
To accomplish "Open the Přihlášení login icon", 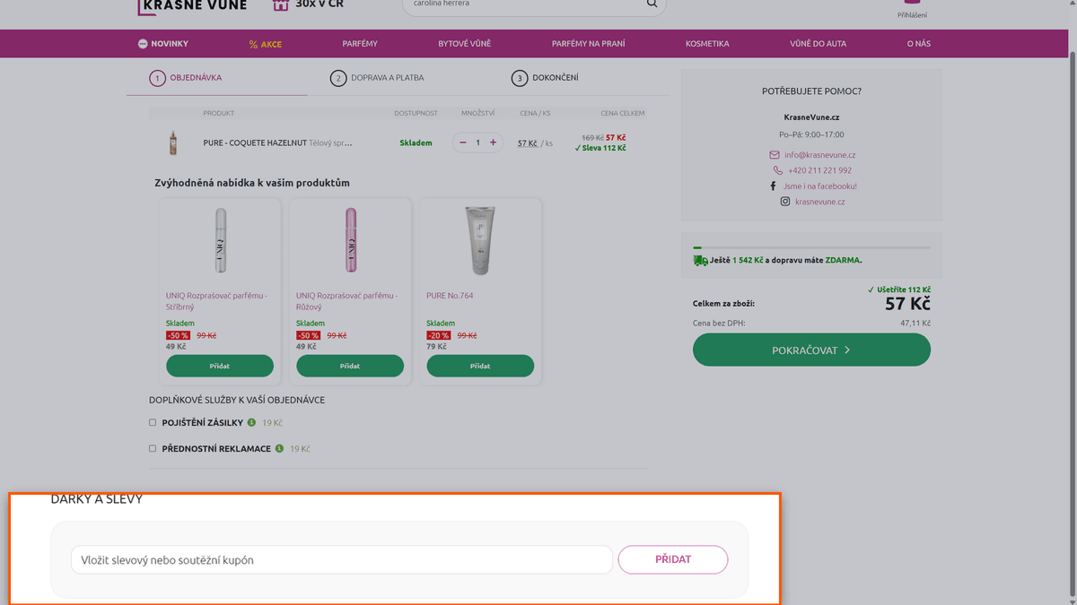I will 912,3.
